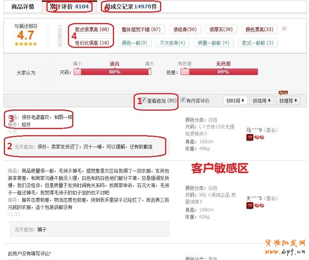Click the 尺码 88% fit bar
Image resolution: width=309 pixels, height=260 pixels.
click(112, 72)
